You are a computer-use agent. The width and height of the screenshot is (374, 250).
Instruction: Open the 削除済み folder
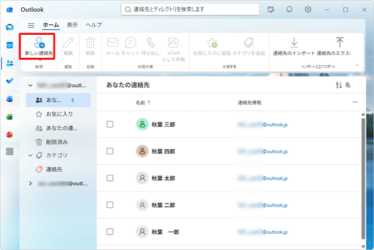click(x=58, y=142)
